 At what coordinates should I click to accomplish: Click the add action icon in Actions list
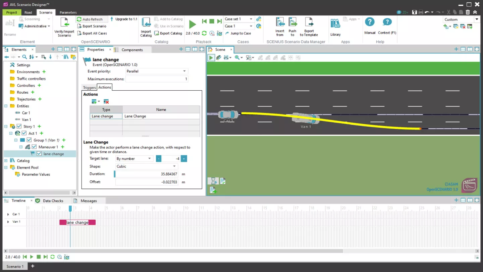pyautogui.click(x=94, y=101)
